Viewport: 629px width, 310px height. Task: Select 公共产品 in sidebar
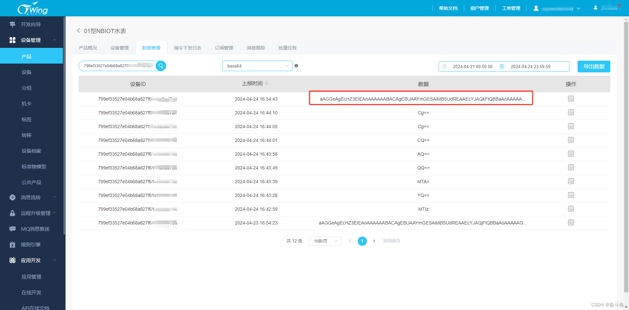coord(31,182)
